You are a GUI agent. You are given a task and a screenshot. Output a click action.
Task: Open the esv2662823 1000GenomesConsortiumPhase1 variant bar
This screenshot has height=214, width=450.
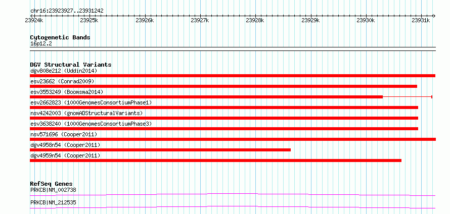coord(224,108)
